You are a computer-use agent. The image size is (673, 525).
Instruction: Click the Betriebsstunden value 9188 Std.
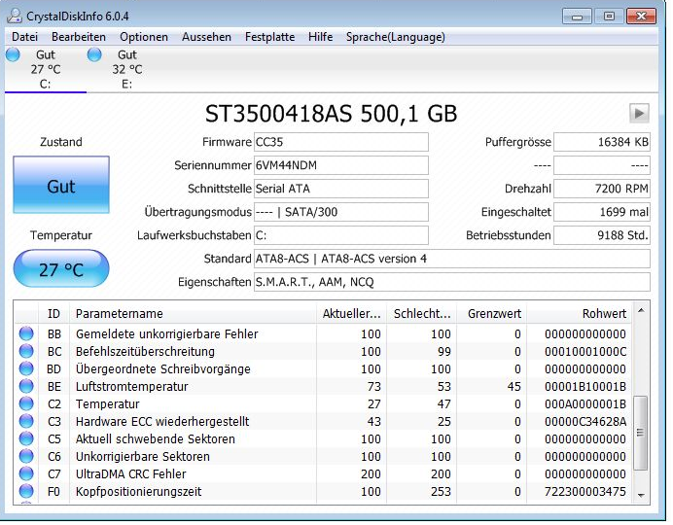point(602,235)
